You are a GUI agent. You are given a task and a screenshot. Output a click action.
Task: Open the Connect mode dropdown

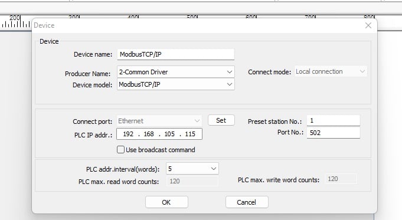[331, 71]
